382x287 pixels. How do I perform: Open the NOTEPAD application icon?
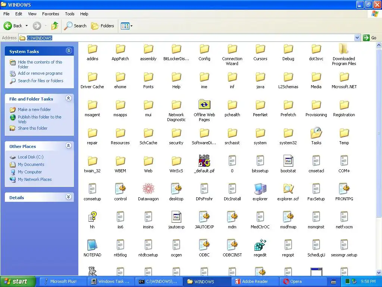(92, 245)
